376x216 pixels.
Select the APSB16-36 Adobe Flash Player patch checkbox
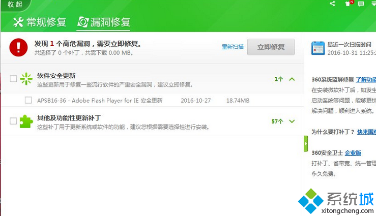[28, 101]
